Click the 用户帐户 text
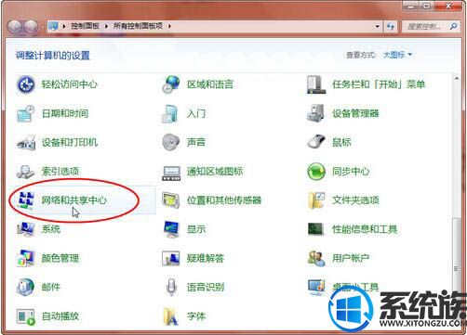 pos(351,258)
